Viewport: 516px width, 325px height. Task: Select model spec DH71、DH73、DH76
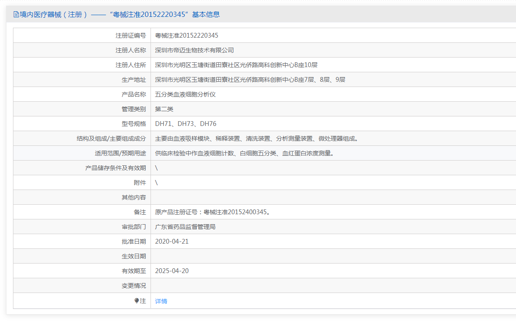click(x=186, y=124)
